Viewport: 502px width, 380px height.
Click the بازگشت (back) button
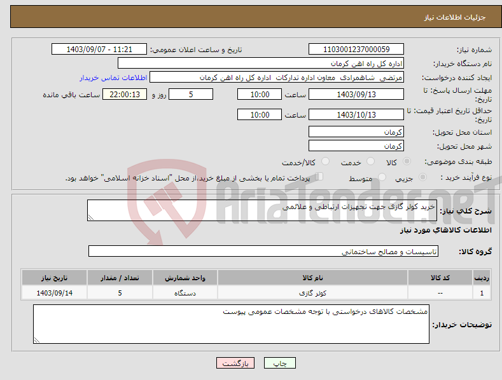click(x=235, y=363)
